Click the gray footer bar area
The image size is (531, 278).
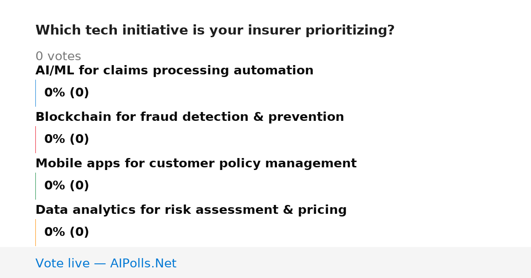[x=265, y=263]
